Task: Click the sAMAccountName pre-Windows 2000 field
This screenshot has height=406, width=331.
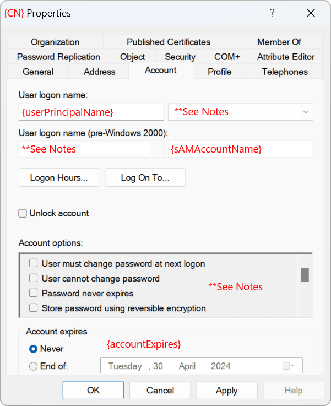Action: pyautogui.click(x=240, y=149)
